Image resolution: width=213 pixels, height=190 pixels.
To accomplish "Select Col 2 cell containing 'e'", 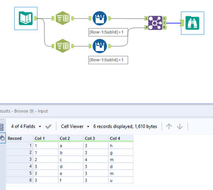I will (71, 173).
